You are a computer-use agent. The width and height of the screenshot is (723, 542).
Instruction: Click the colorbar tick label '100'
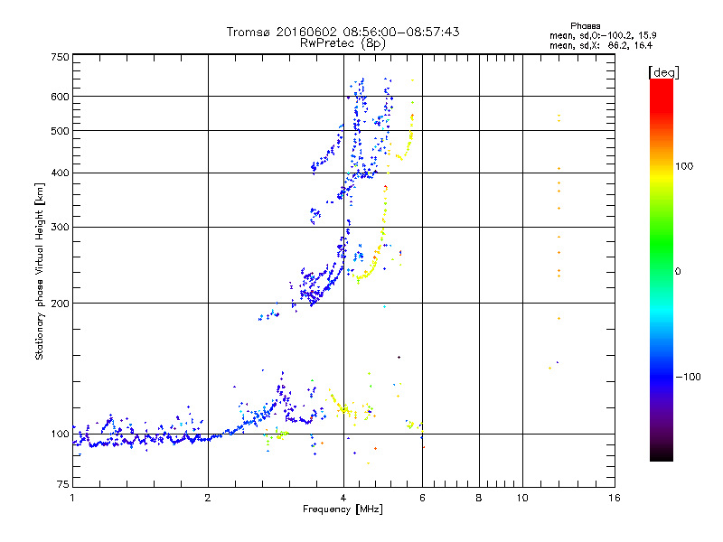coord(684,166)
